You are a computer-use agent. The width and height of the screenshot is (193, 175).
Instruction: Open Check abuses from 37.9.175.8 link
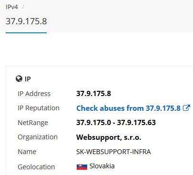pyautogui.click(x=128, y=108)
